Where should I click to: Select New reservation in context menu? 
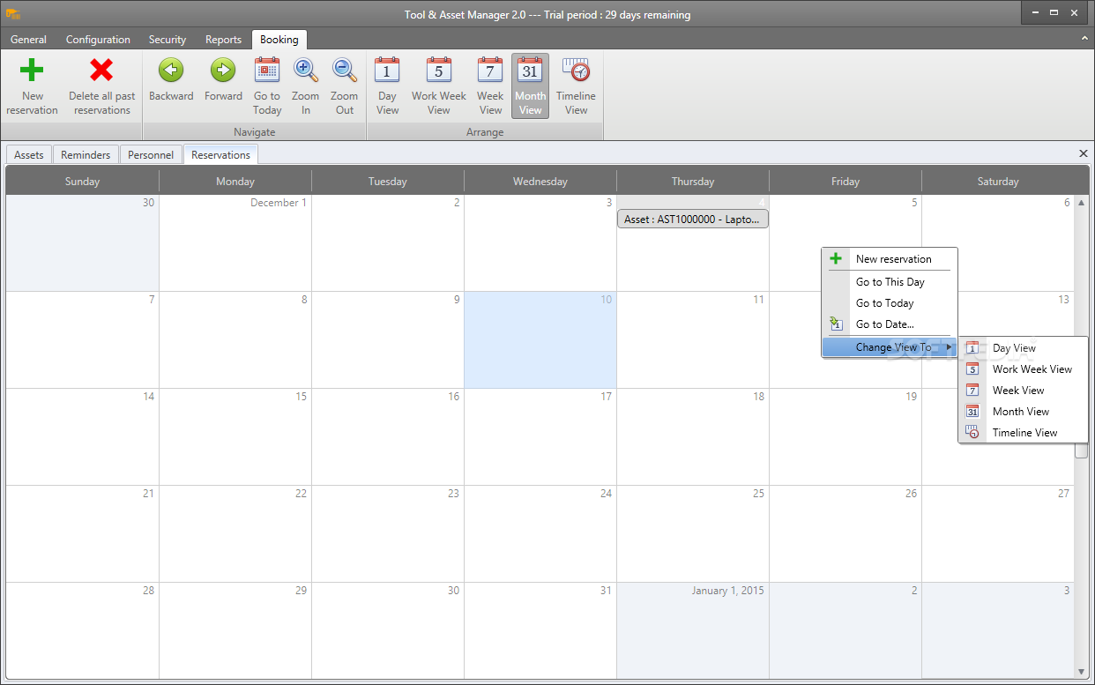[x=890, y=259]
